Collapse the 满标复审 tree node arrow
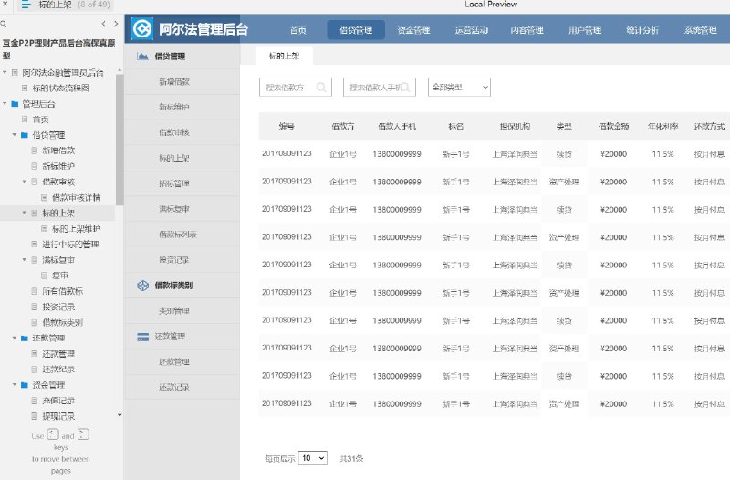Image resolution: width=730 pixels, height=480 pixels. 25,259
